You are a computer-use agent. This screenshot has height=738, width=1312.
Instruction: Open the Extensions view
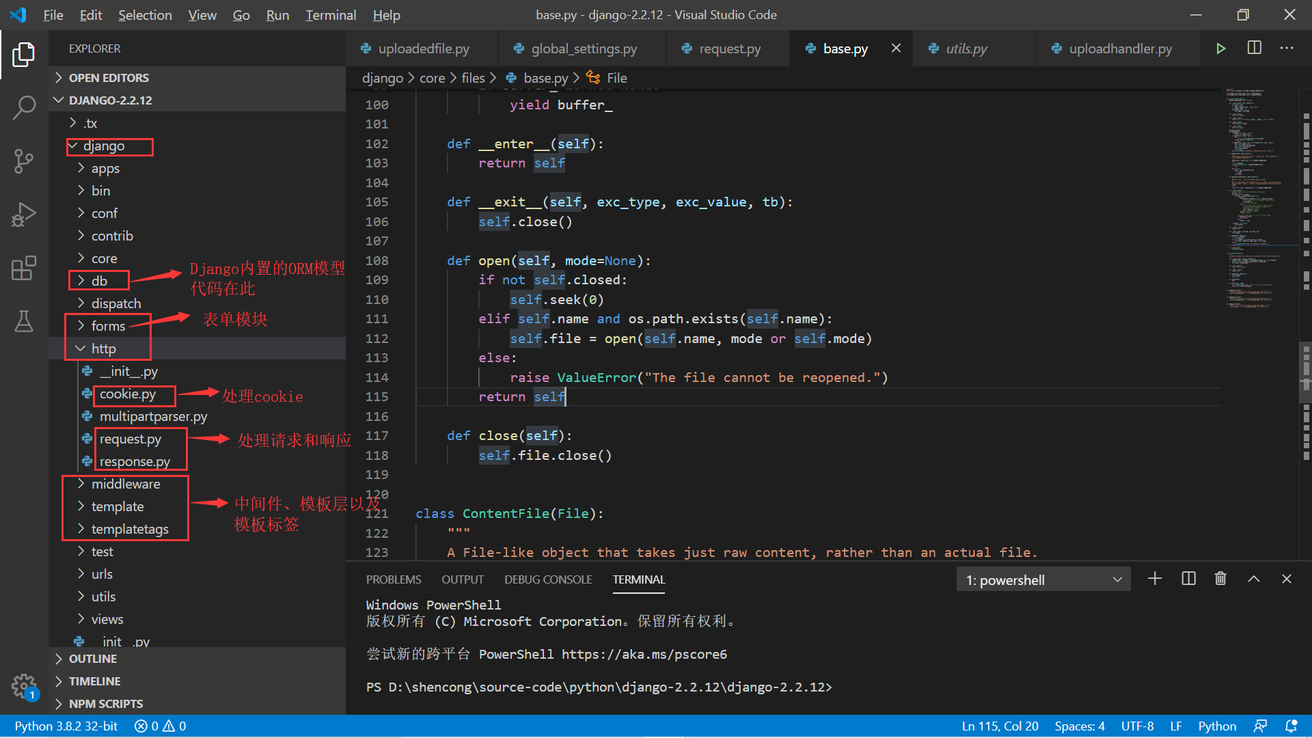tap(24, 268)
